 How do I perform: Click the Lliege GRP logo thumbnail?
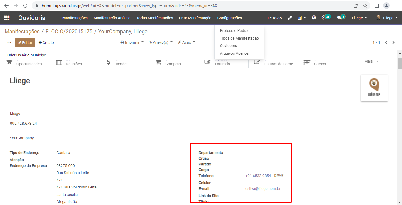(374, 88)
